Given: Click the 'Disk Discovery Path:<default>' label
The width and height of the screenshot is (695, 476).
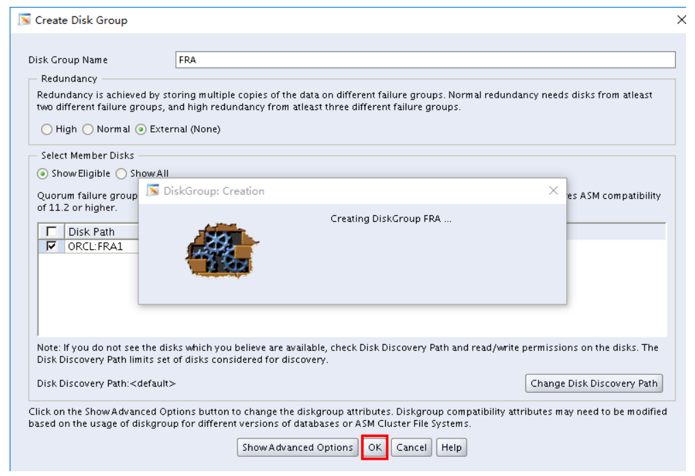Looking at the screenshot, I should pyautogui.click(x=107, y=384).
